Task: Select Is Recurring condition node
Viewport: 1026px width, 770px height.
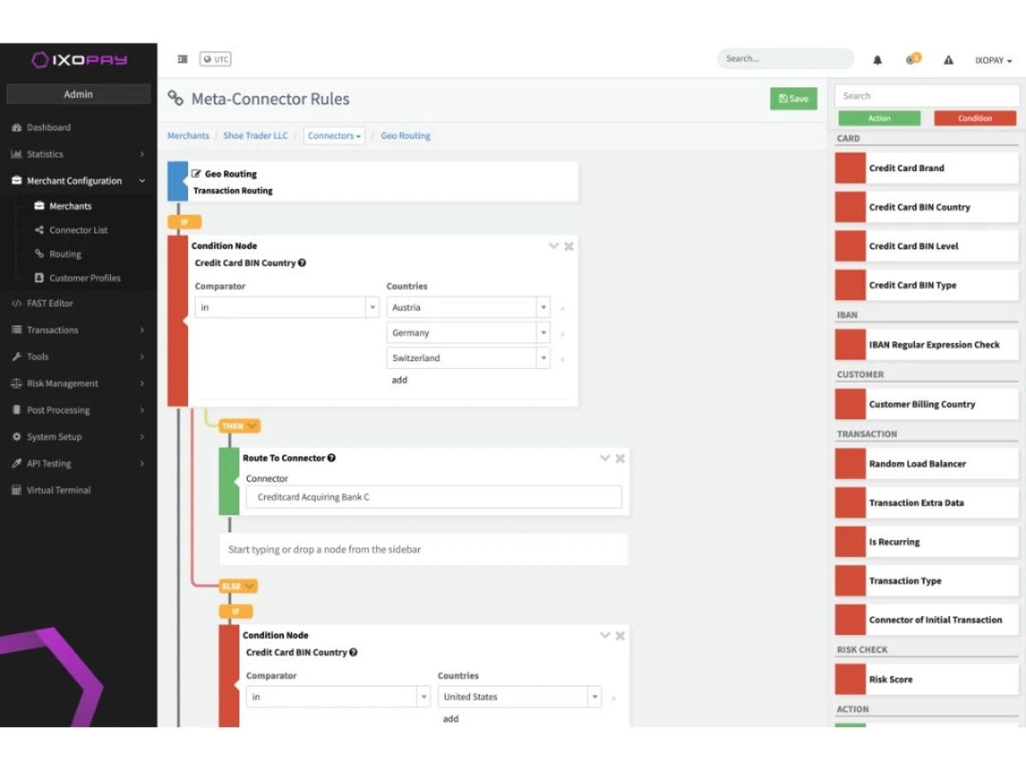Action: (x=927, y=542)
